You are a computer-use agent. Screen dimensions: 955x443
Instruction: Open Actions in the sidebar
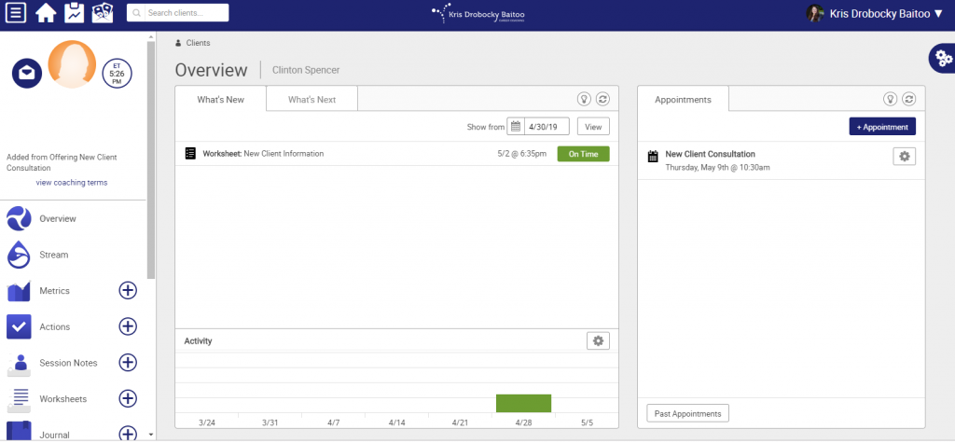click(x=54, y=326)
